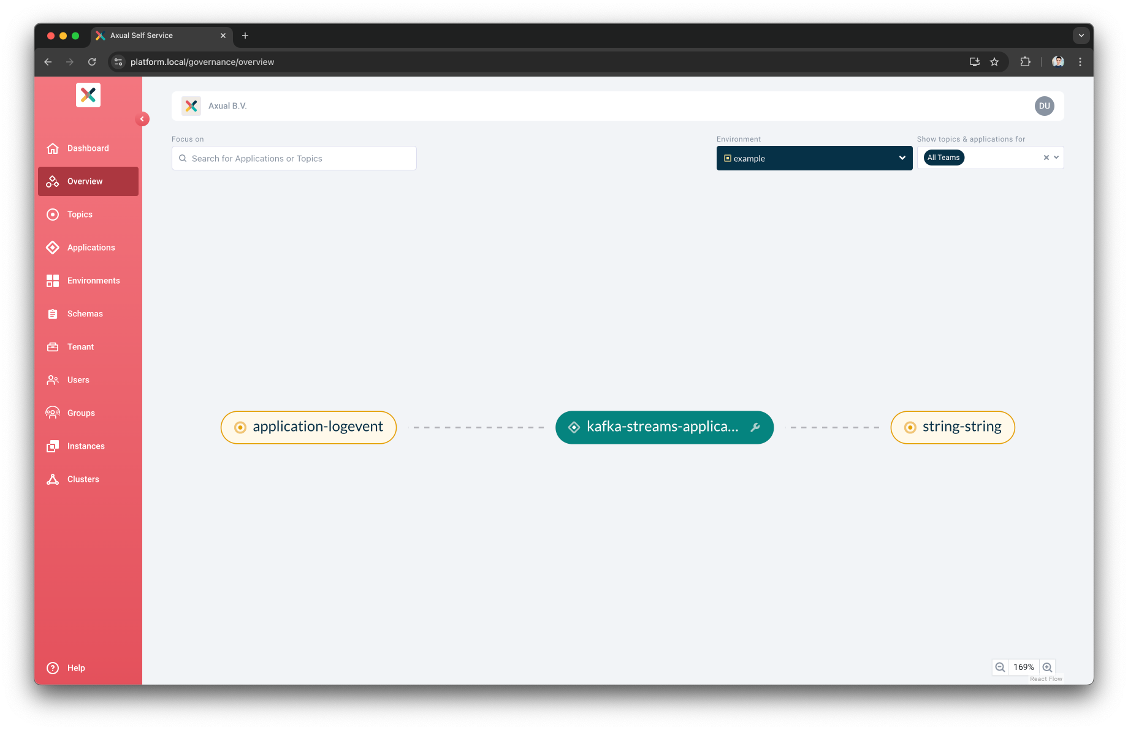Click the Axual logo above the sidebar
1128x730 pixels.
tap(88, 95)
